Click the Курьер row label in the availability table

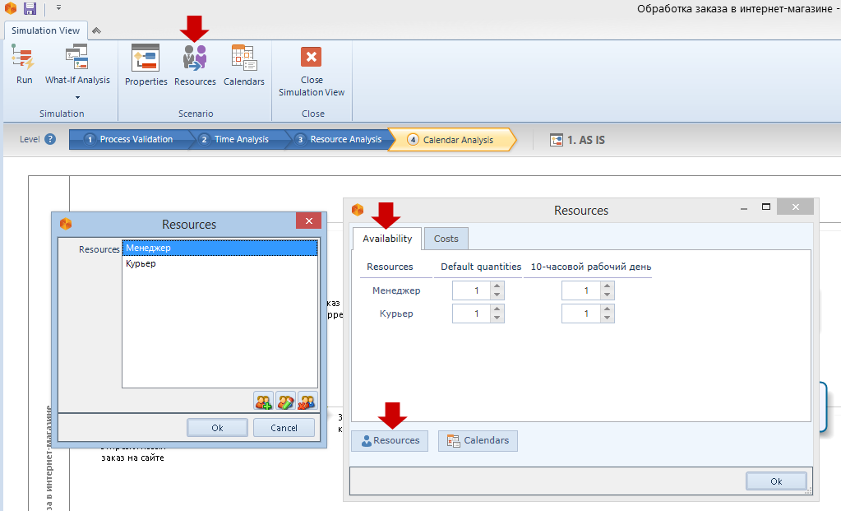point(396,314)
